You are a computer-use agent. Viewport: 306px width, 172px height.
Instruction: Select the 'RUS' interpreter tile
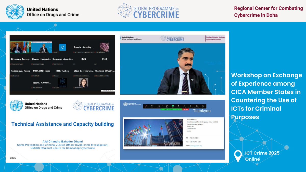coord(83,60)
